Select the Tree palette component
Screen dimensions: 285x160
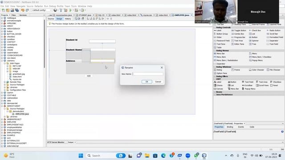click(252, 44)
